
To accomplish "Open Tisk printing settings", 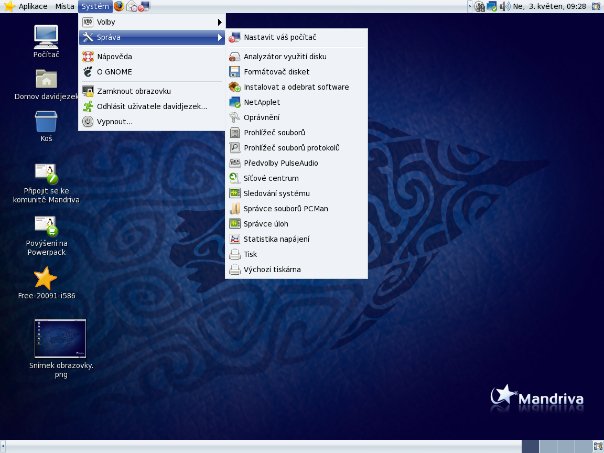I will tap(296, 254).
